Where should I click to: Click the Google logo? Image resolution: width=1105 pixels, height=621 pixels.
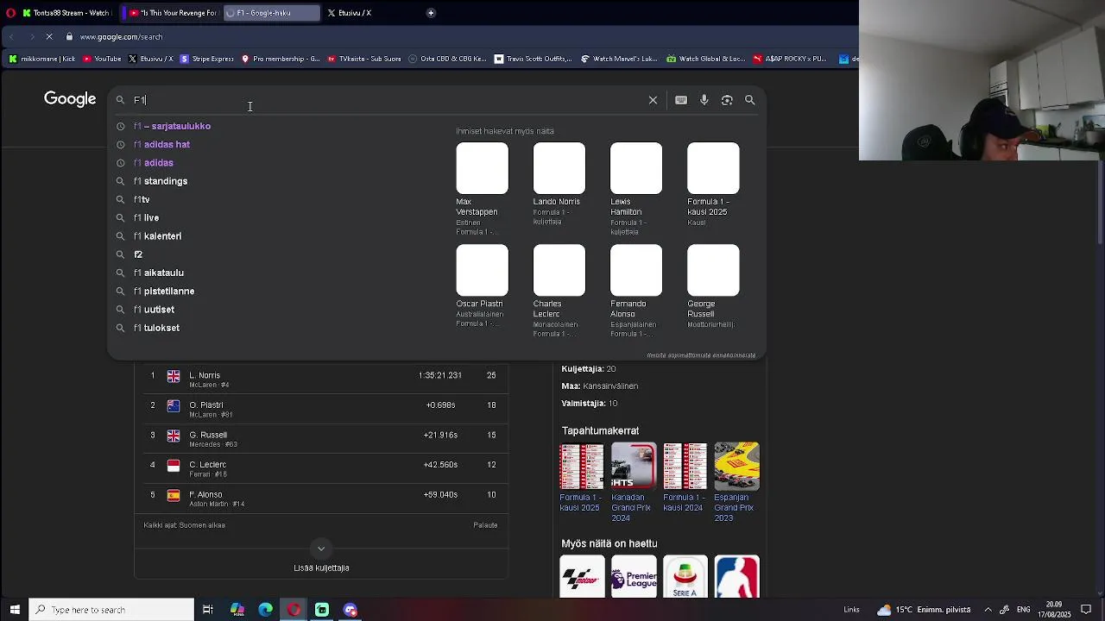(x=70, y=99)
